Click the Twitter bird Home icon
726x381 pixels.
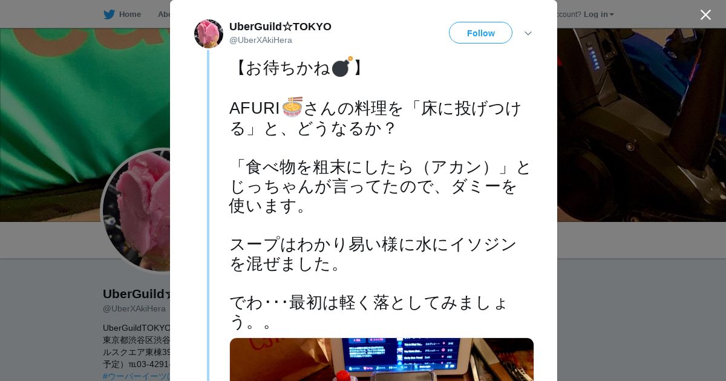[x=109, y=15]
